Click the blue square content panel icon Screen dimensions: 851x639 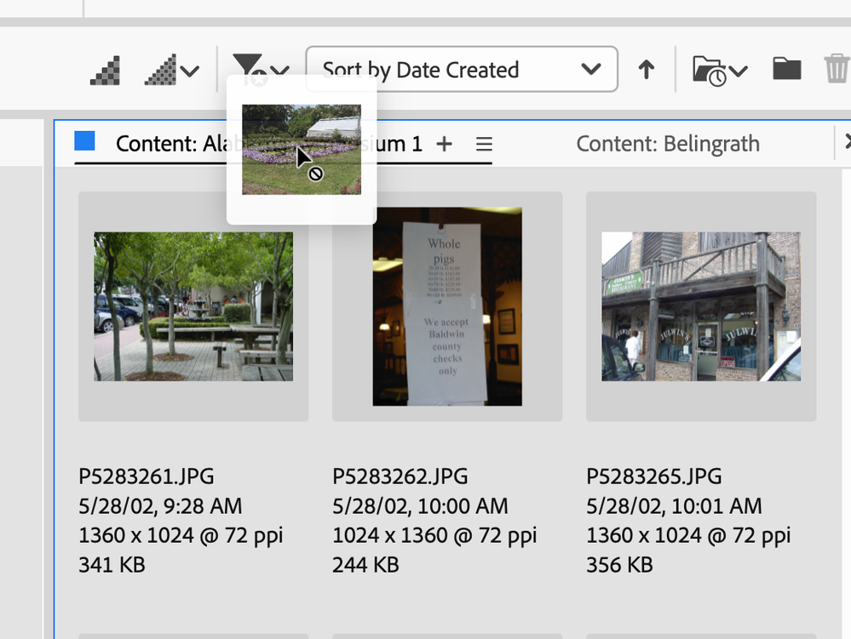click(x=84, y=141)
